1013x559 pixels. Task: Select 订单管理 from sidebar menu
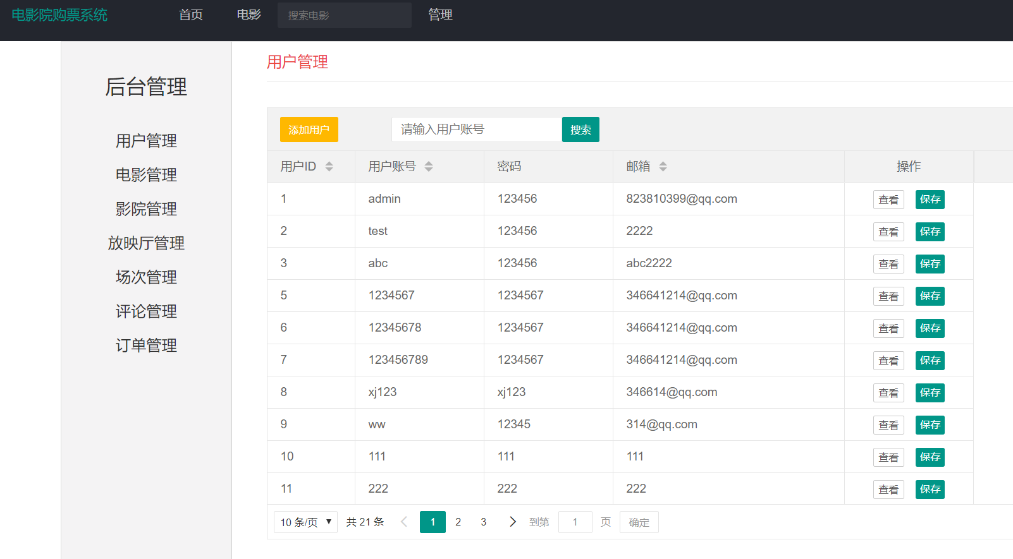(146, 346)
